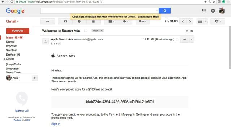
Task: Open Google account notifications
Action: (x=213, y=10)
